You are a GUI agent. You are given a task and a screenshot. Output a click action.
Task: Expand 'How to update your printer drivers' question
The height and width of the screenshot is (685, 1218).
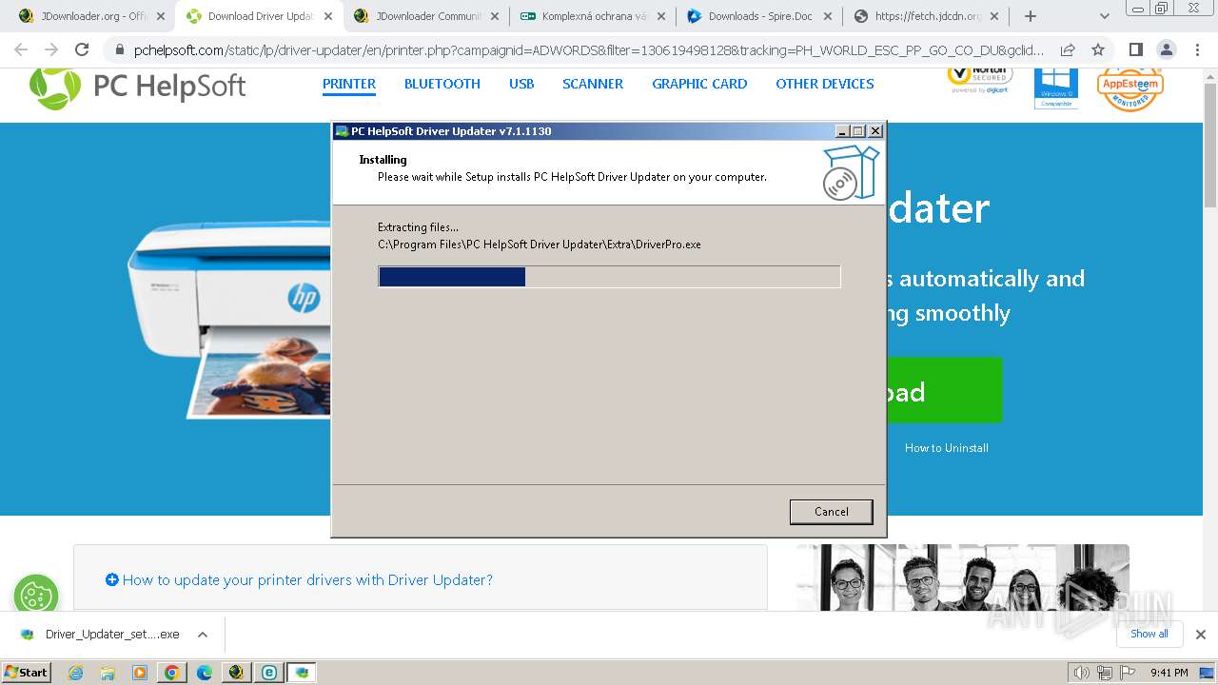[x=299, y=579]
